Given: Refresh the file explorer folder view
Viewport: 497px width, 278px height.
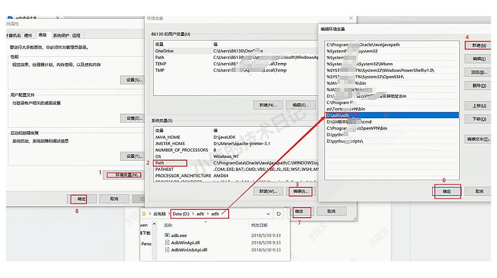Looking at the screenshot, I should pos(278,214).
